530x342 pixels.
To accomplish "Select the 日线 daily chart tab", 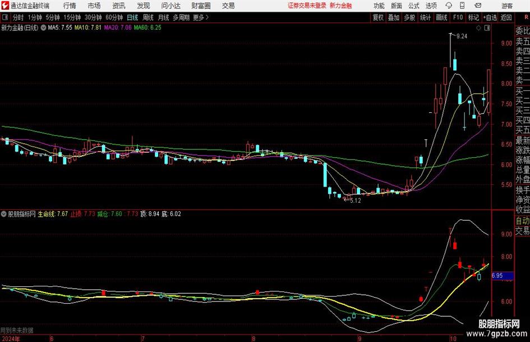I will (132, 17).
